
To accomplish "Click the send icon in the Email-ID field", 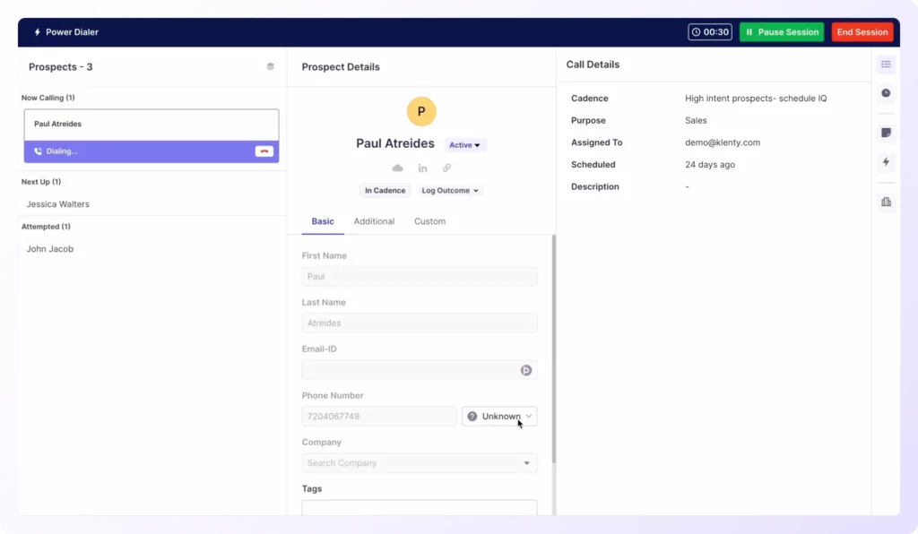I will 526,369.
